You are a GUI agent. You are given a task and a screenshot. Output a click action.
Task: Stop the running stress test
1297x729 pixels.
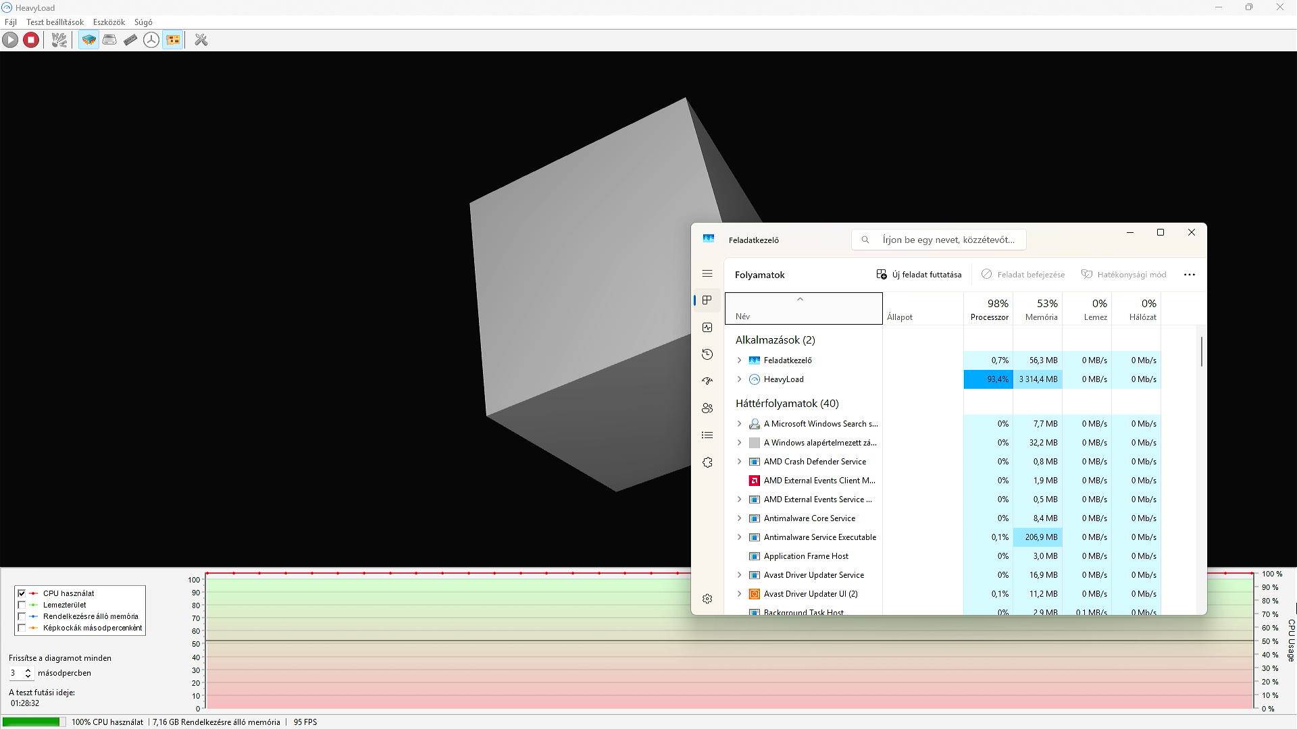coord(30,40)
